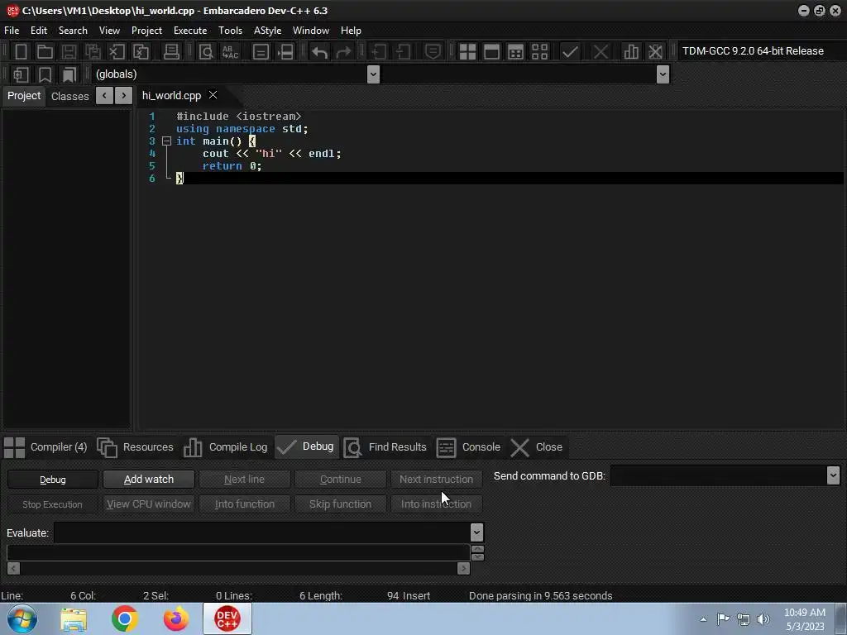The width and height of the screenshot is (847, 635).
Task: Click the Debug button in debug panel
Action: point(52,480)
